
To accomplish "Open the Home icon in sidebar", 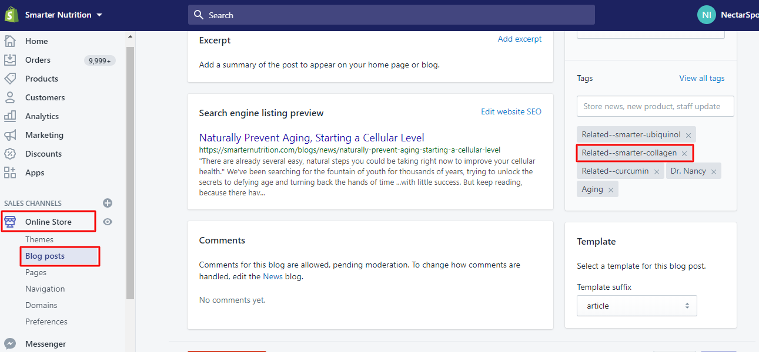I will [x=10, y=41].
